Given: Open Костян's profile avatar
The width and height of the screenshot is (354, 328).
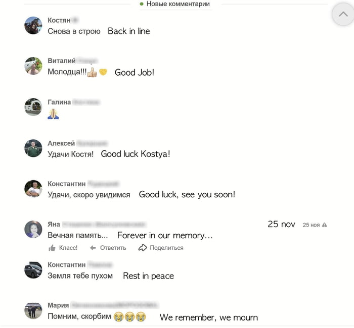Looking at the screenshot, I should [x=33, y=25].
